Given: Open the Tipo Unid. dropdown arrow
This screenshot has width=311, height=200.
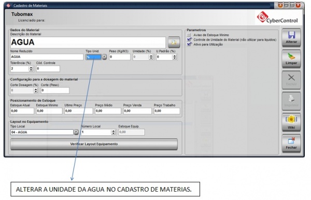Looking at the screenshot, I should point(104,57).
